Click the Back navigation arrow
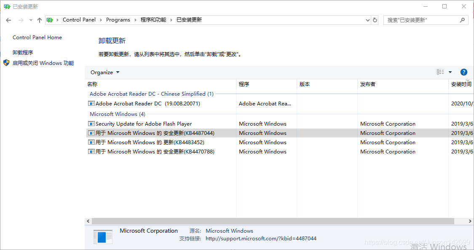 pyautogui.click(x=8, y=20)
